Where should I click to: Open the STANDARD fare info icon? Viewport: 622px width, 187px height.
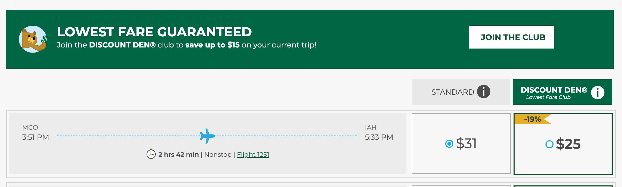[x=483, y=92]
